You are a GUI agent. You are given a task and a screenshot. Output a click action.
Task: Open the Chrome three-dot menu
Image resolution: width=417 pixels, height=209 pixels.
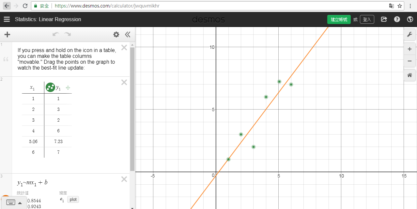pos(410,6)
